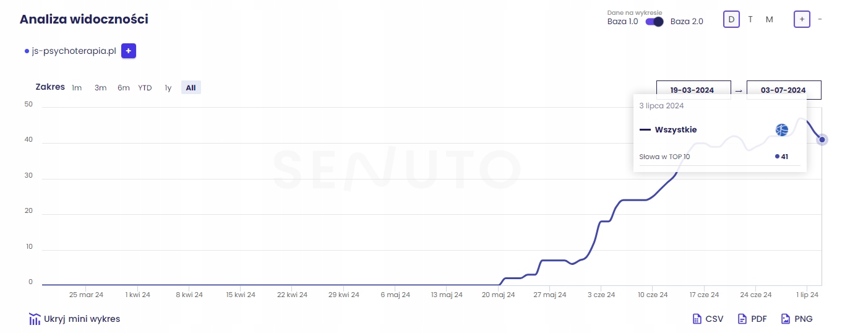Click the zoom out minus icon
The width and height of the screenshot is (845, 333).
click(820, 19)
